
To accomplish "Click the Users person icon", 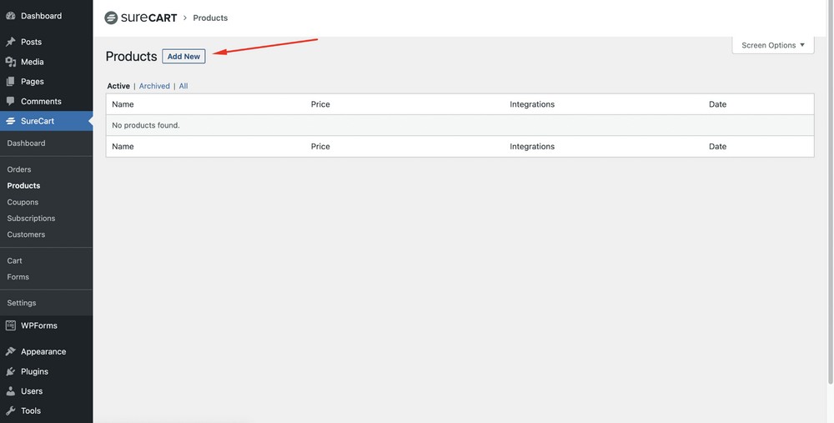I will [11, 391].
